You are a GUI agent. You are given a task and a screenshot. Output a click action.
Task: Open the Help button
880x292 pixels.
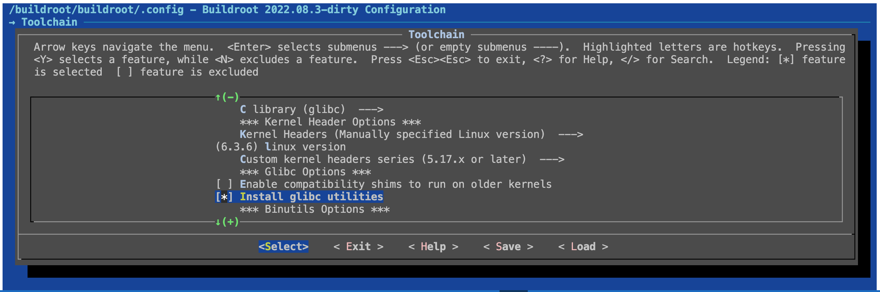[433, 247]
